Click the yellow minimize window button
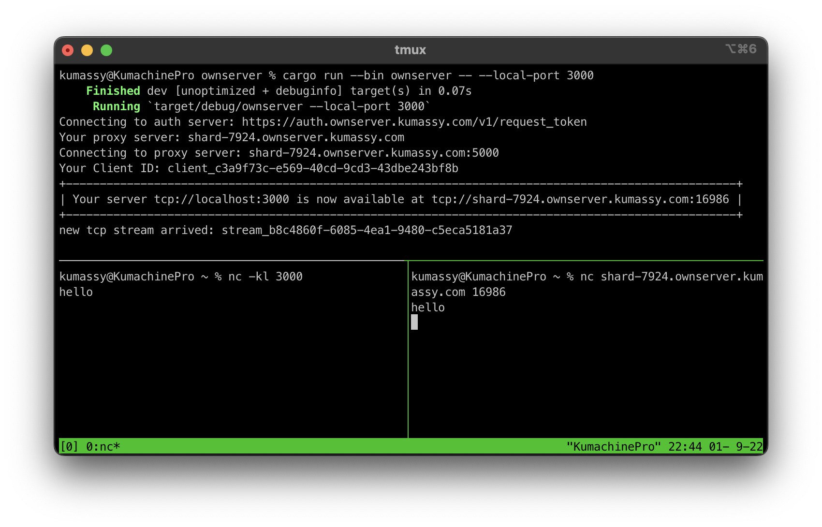The width and height of the screenshot is (822, 527). coord(87,50)
